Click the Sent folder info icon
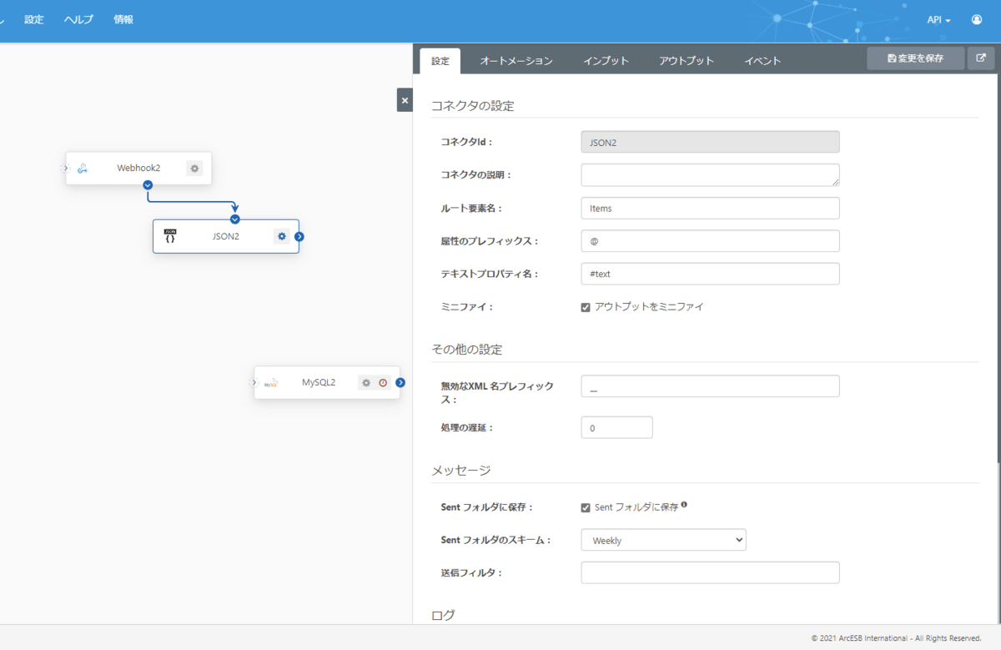The width and height of the screenshot is (1001, 650). pyautogui.click(x=684, y=505)
